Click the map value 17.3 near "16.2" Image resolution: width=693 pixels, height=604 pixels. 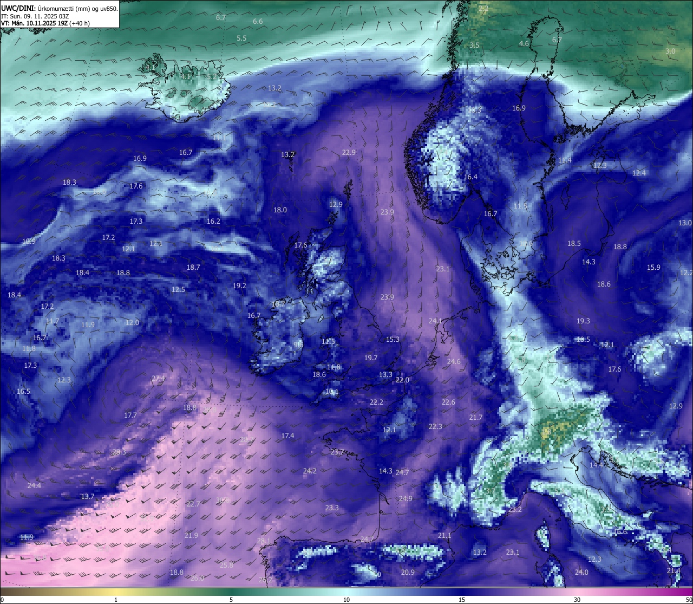click(x=136, y=221)
